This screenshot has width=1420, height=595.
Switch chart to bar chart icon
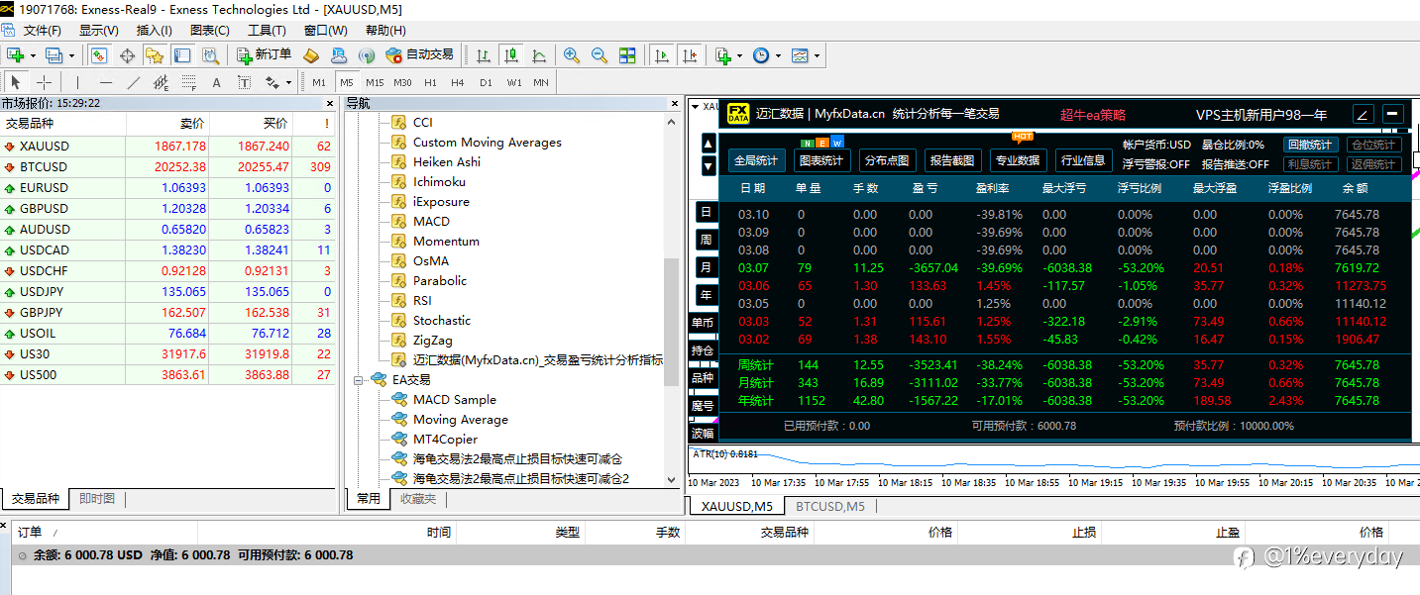[x=484, y=55]
